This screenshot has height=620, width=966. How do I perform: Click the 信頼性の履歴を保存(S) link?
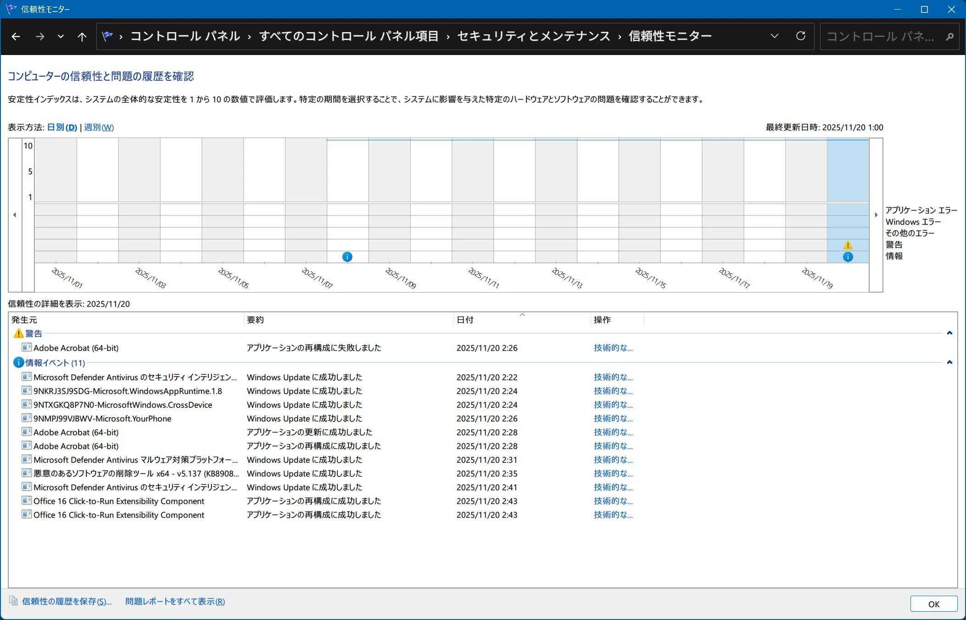67,601
